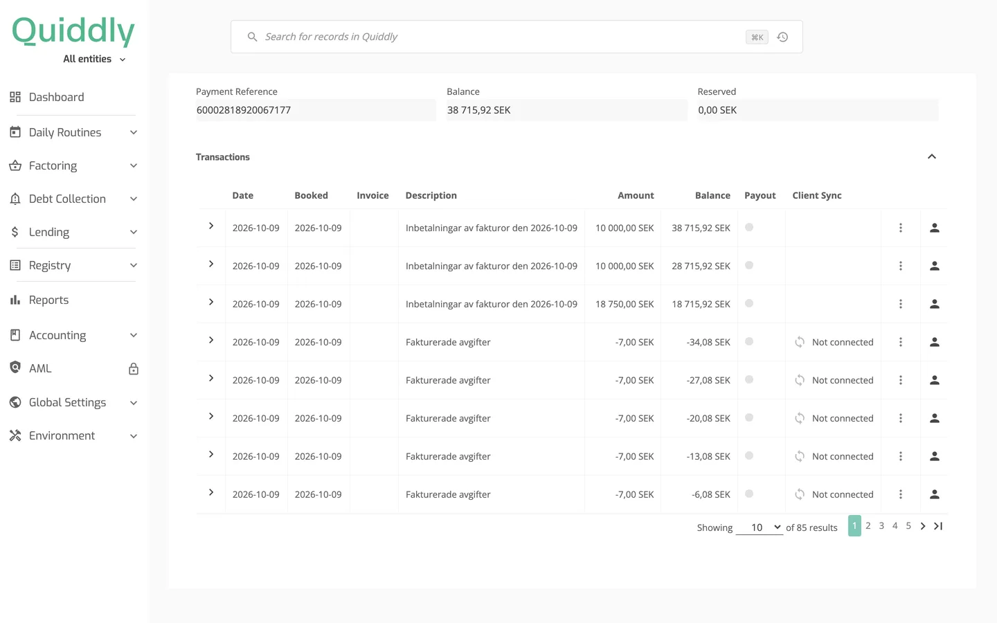Toggle payout dot for -34,08 SEK row
This screenshot has height=623, width=997.
[x=749, y=341]
